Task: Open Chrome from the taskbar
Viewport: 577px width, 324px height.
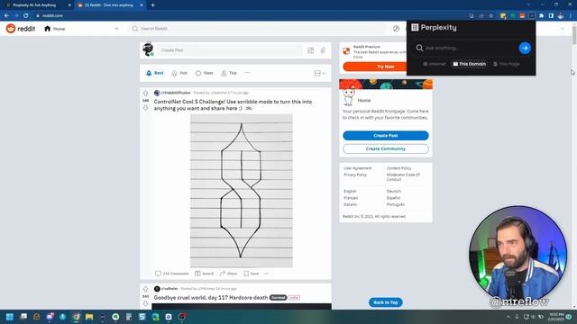Action: point(76,317)
